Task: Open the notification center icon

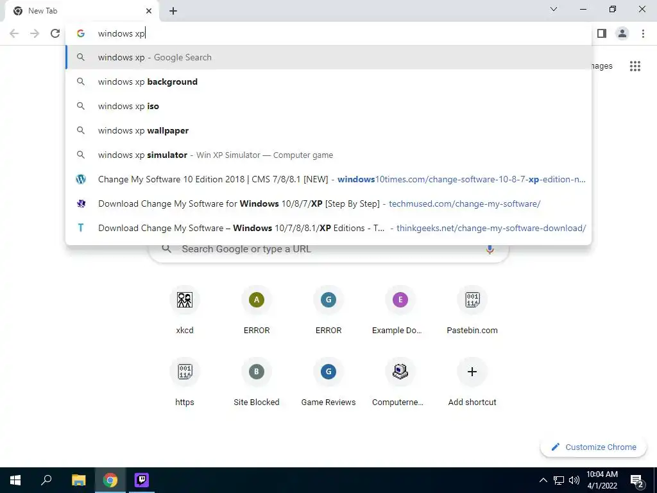Action: click(636, 480)
